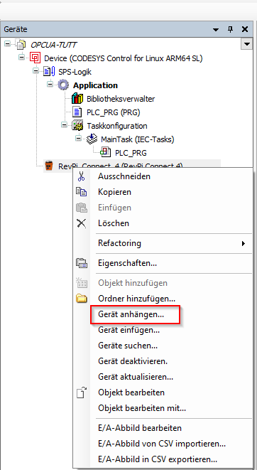Select PLC_PRG under MainTask
Viewport: 257px width, 470px height.
pos(131,153)
